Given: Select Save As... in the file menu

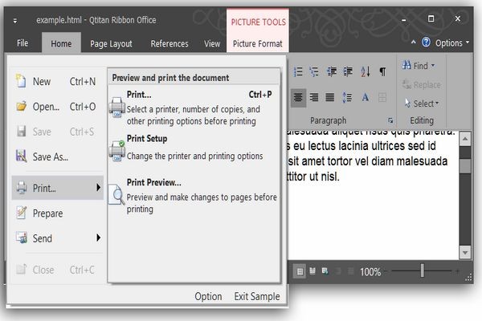Looking at the screenshot, I should tap(58, 156).
